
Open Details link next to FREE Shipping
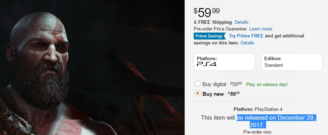[x=241, y=22]
